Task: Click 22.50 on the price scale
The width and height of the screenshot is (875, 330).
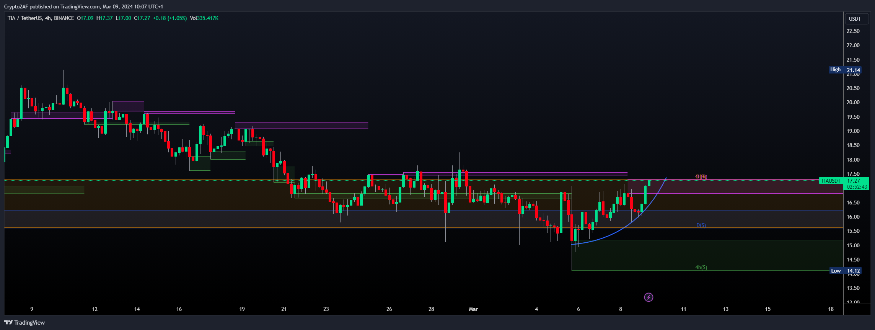Action: [853, 31]
